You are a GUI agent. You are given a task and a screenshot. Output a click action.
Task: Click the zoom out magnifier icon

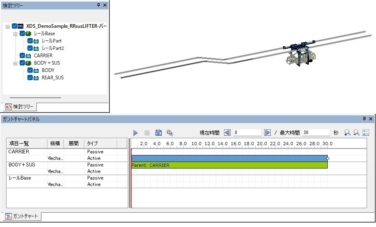pos(356,133)
